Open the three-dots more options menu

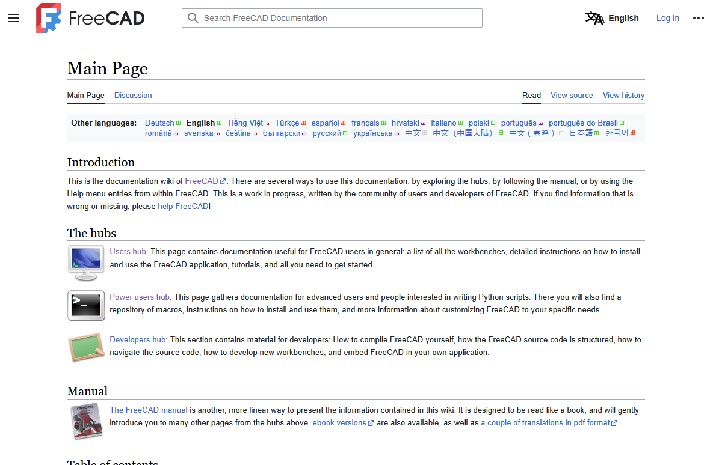point(698,18)
